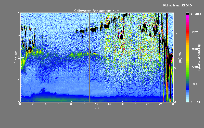Click the gray data-gap bar near 11 UTC
Image resolution: width=204 pixels, height=128 pixels.
[x=90, y=57]
